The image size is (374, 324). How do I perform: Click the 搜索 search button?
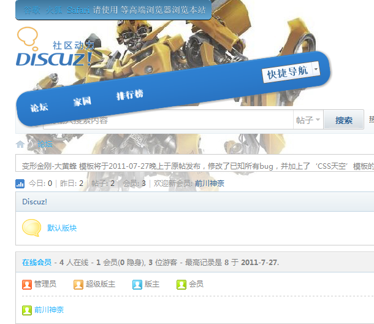[x=344, y=120]
